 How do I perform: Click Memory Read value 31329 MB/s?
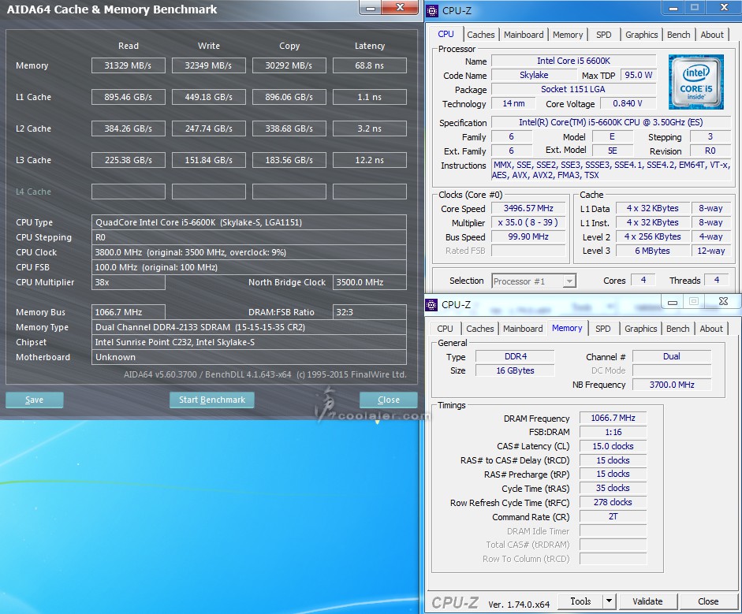click(x=129, y=65)
